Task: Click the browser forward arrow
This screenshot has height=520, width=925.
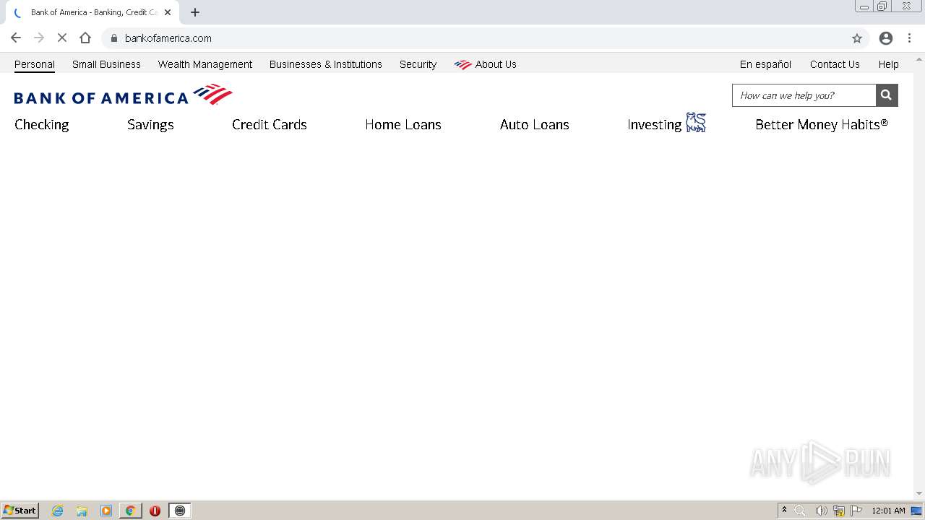Action: [x=39, y=38]
